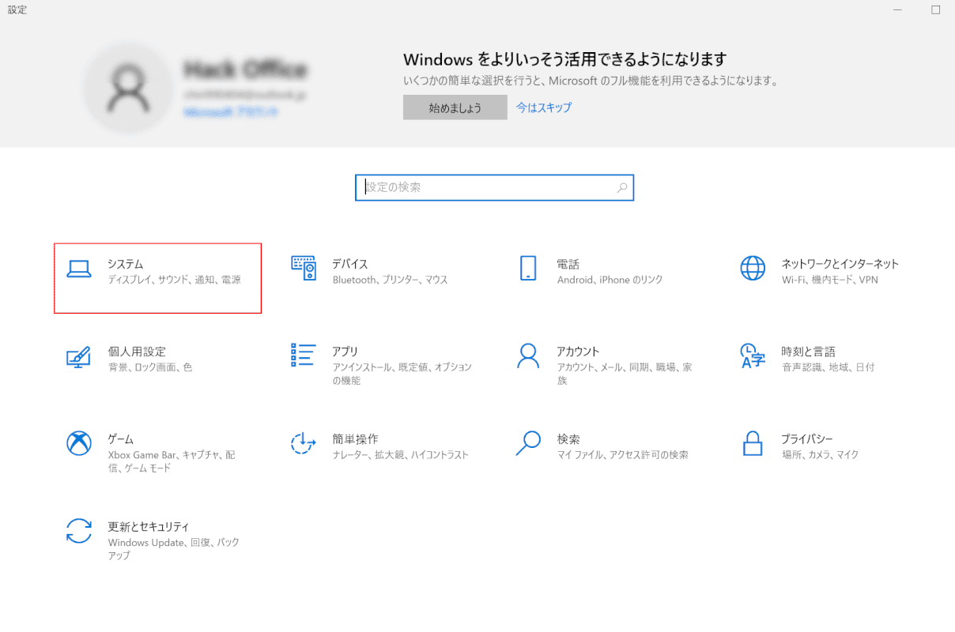Click the Windows Update、回復、バックアップ description
Viewport: 955px width, 632px height.
point(174,549)
